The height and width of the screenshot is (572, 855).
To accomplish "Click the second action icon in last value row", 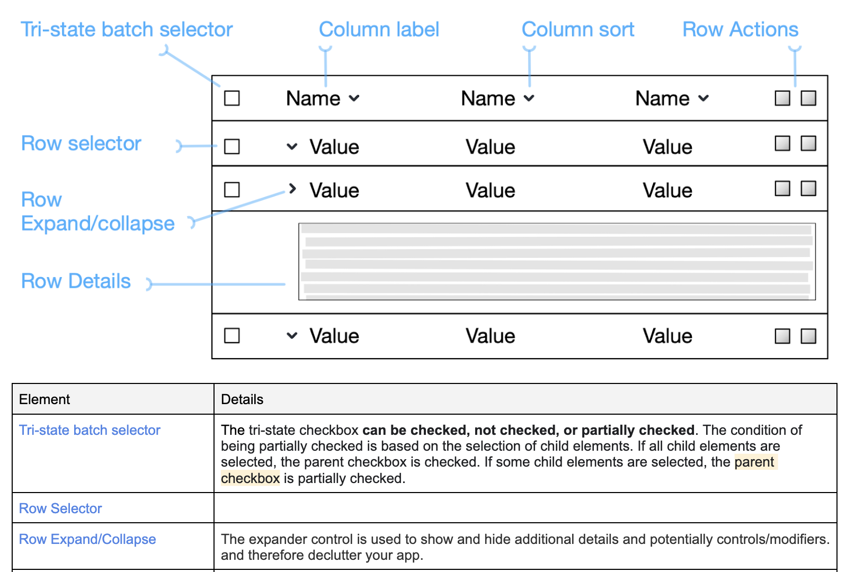I will click(808, 336).
